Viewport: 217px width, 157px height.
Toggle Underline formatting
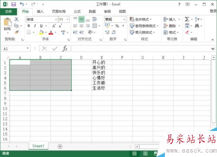(x=41, y=26)
